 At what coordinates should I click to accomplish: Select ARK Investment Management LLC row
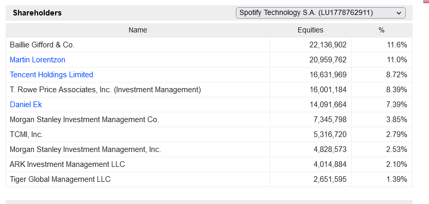tap(209, 164)
